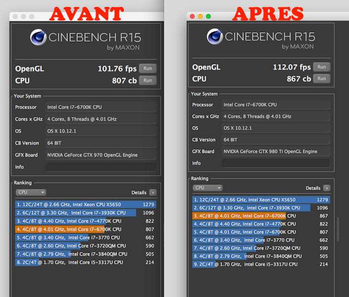This screenshot has width=349, height=297.
Task: Select Xeon X5650 ranking row in left window
Action: 86,204
